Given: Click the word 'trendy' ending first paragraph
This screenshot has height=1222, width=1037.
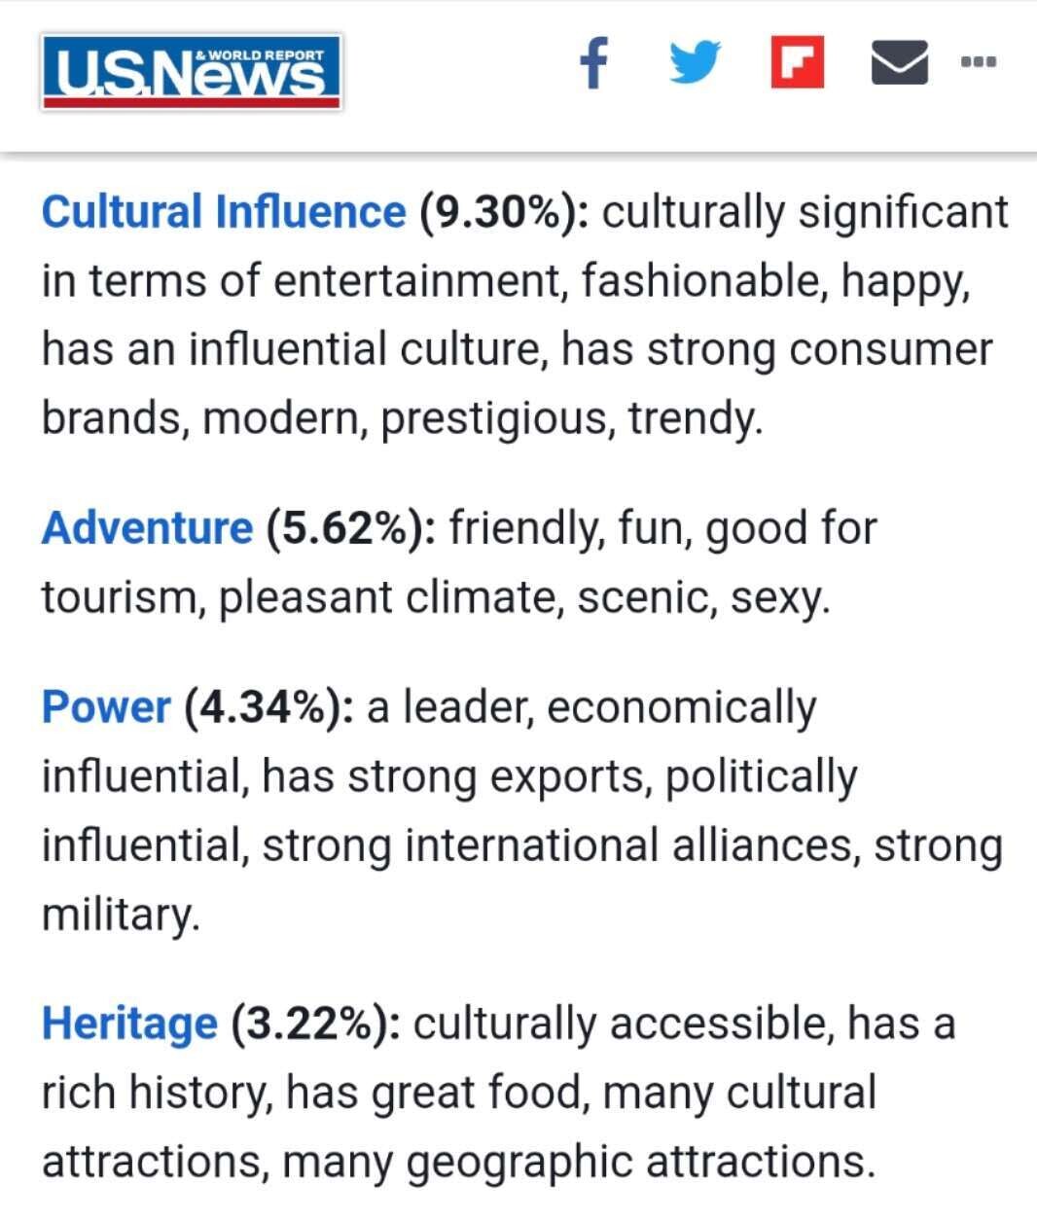Looking at the screenshot, I should [691, 418].
